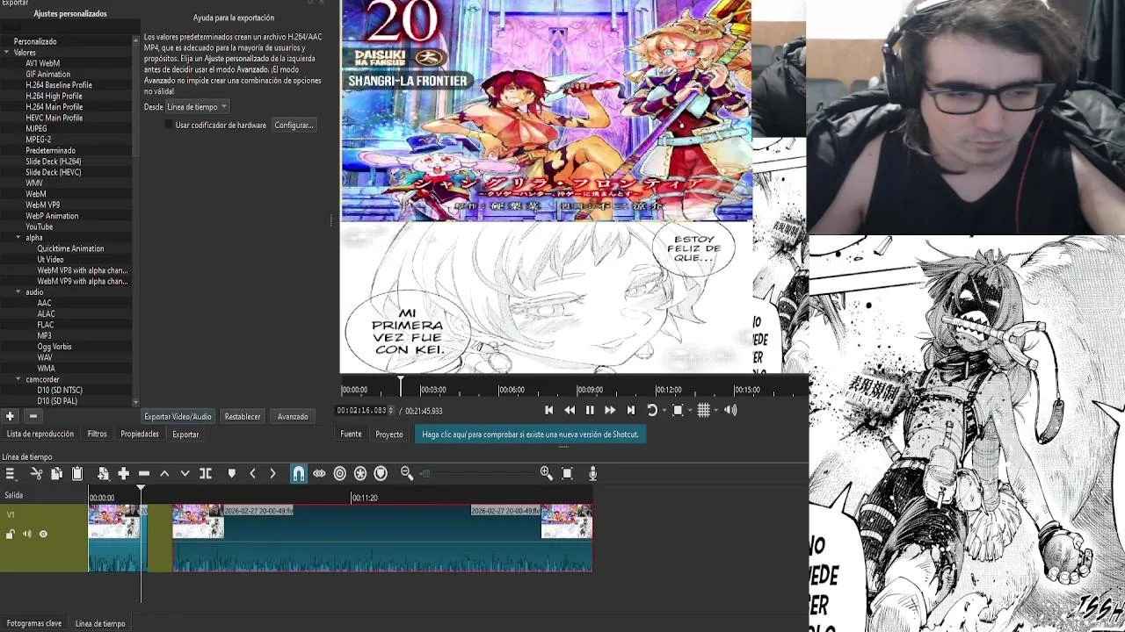Toggle player loop icon
The width and height of the screenshot is (1125, 632).
tap(652, 410)
